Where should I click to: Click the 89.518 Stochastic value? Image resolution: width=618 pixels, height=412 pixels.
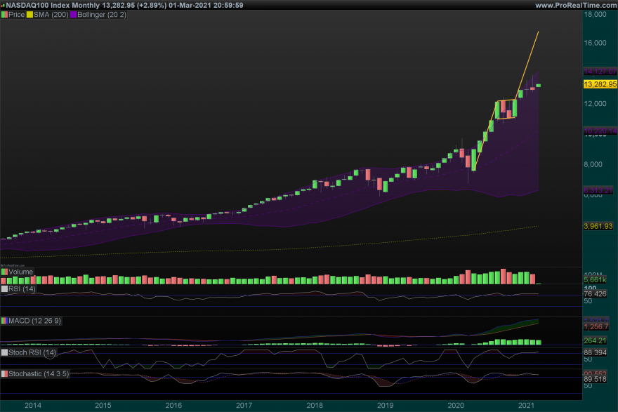[595, 379]
